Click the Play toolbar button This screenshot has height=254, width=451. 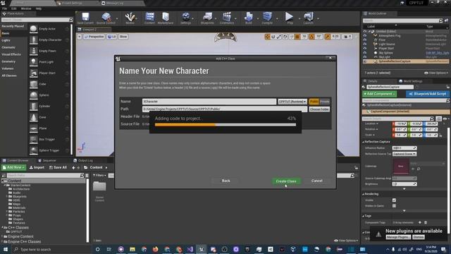click(290, 18)
